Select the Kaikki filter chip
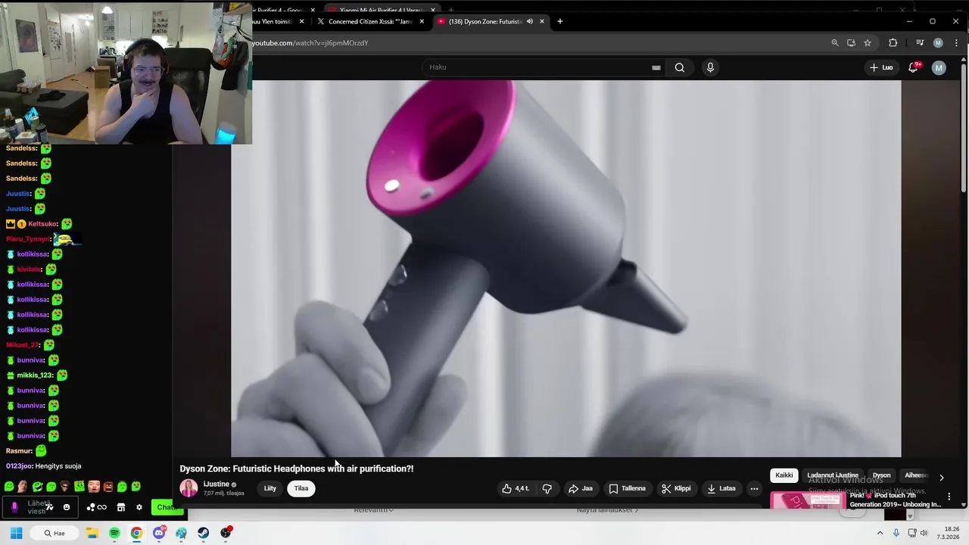This screenshot has width=969, height=545. pos(784,475)
